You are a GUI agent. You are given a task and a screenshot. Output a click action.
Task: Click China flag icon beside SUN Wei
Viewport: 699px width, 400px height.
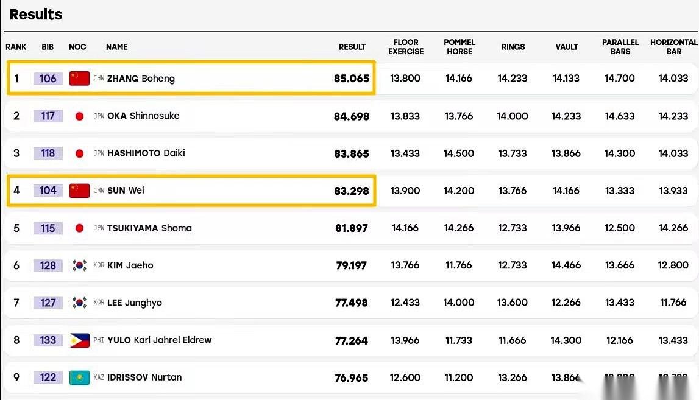click(x=79, y=191)
